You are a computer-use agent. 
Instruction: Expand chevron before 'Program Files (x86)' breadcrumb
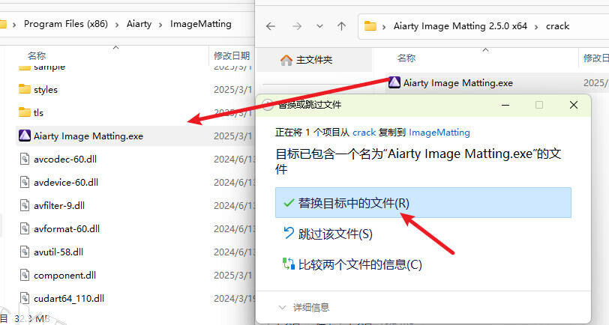[14, 25]
